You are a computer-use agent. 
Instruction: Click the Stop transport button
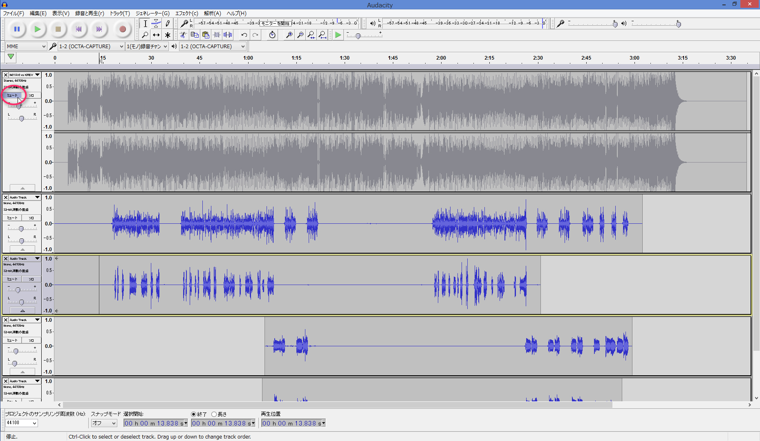pos(58,29)
